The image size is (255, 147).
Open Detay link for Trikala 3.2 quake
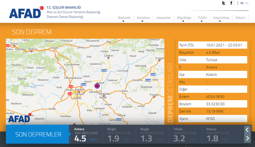pyautogui.click(x=192, y=139)
